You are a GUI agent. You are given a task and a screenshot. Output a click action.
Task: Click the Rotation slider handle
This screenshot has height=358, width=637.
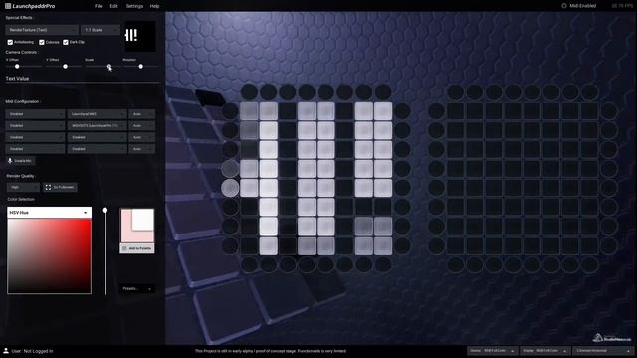(x=141, y=67)
